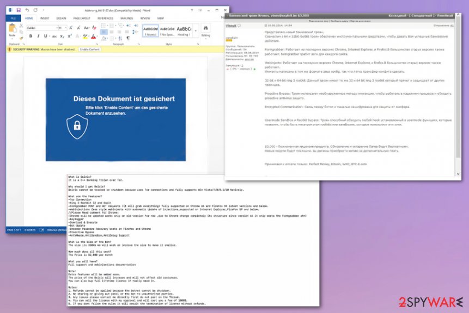
Task: Click the Borders icon in Paragraph group
Action: tap(112, 38)
